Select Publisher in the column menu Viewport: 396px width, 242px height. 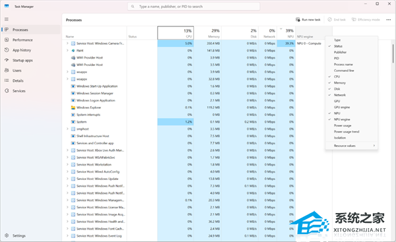(x=352, y=52)
